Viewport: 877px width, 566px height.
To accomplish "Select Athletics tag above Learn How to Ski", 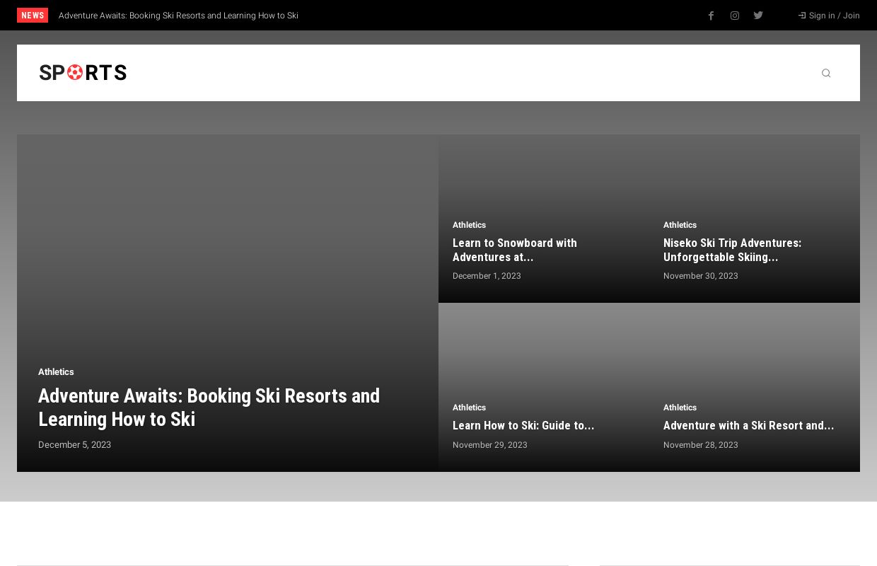I will point(469,408).
